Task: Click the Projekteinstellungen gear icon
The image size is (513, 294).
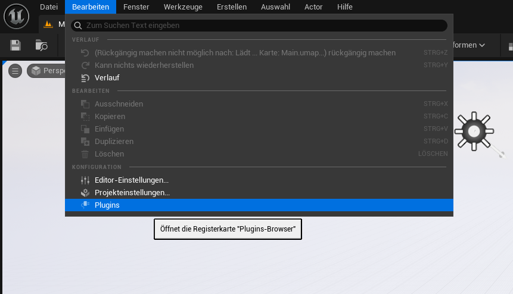Action: [x=85, y=193]
